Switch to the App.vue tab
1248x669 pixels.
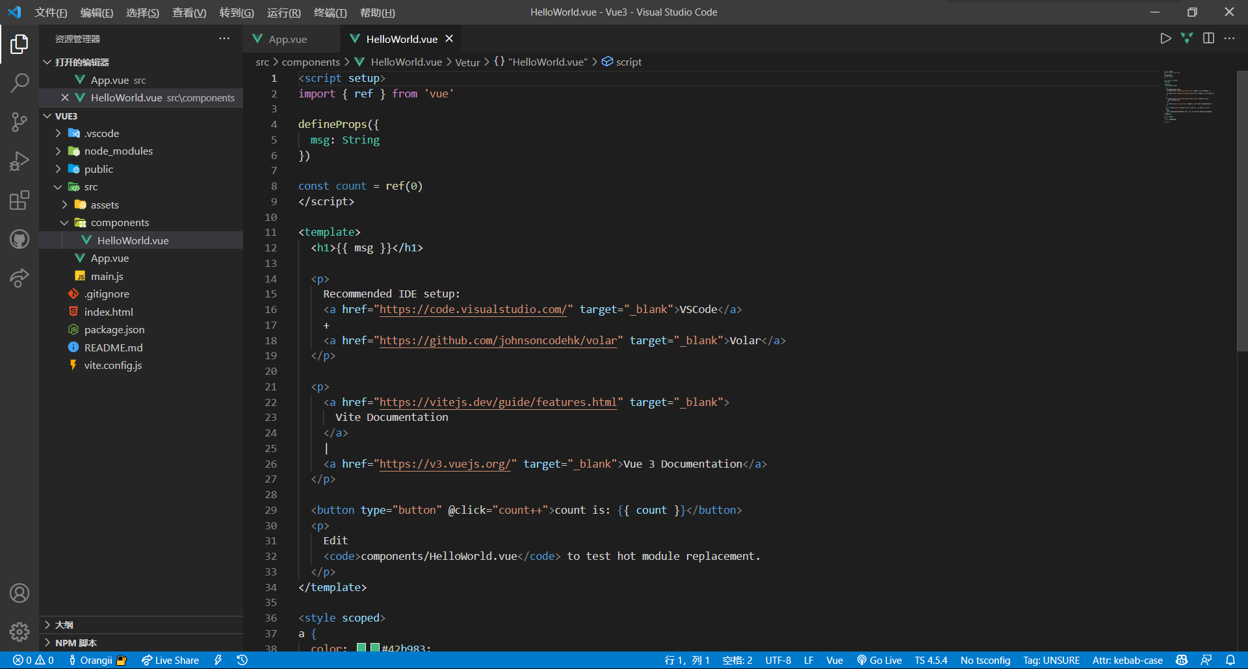[287, 39]
